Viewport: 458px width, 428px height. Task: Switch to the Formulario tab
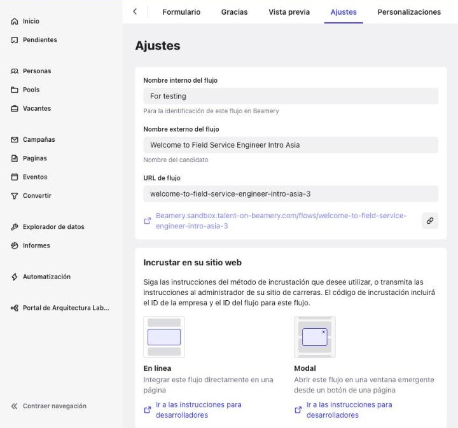pos(181,12)
